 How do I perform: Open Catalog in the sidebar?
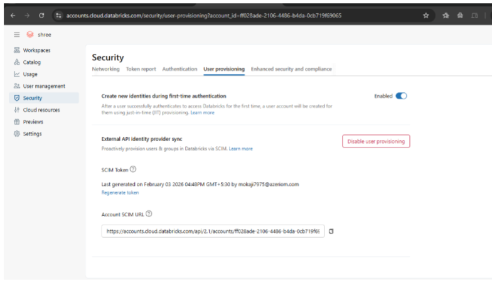tap(31, 62)
